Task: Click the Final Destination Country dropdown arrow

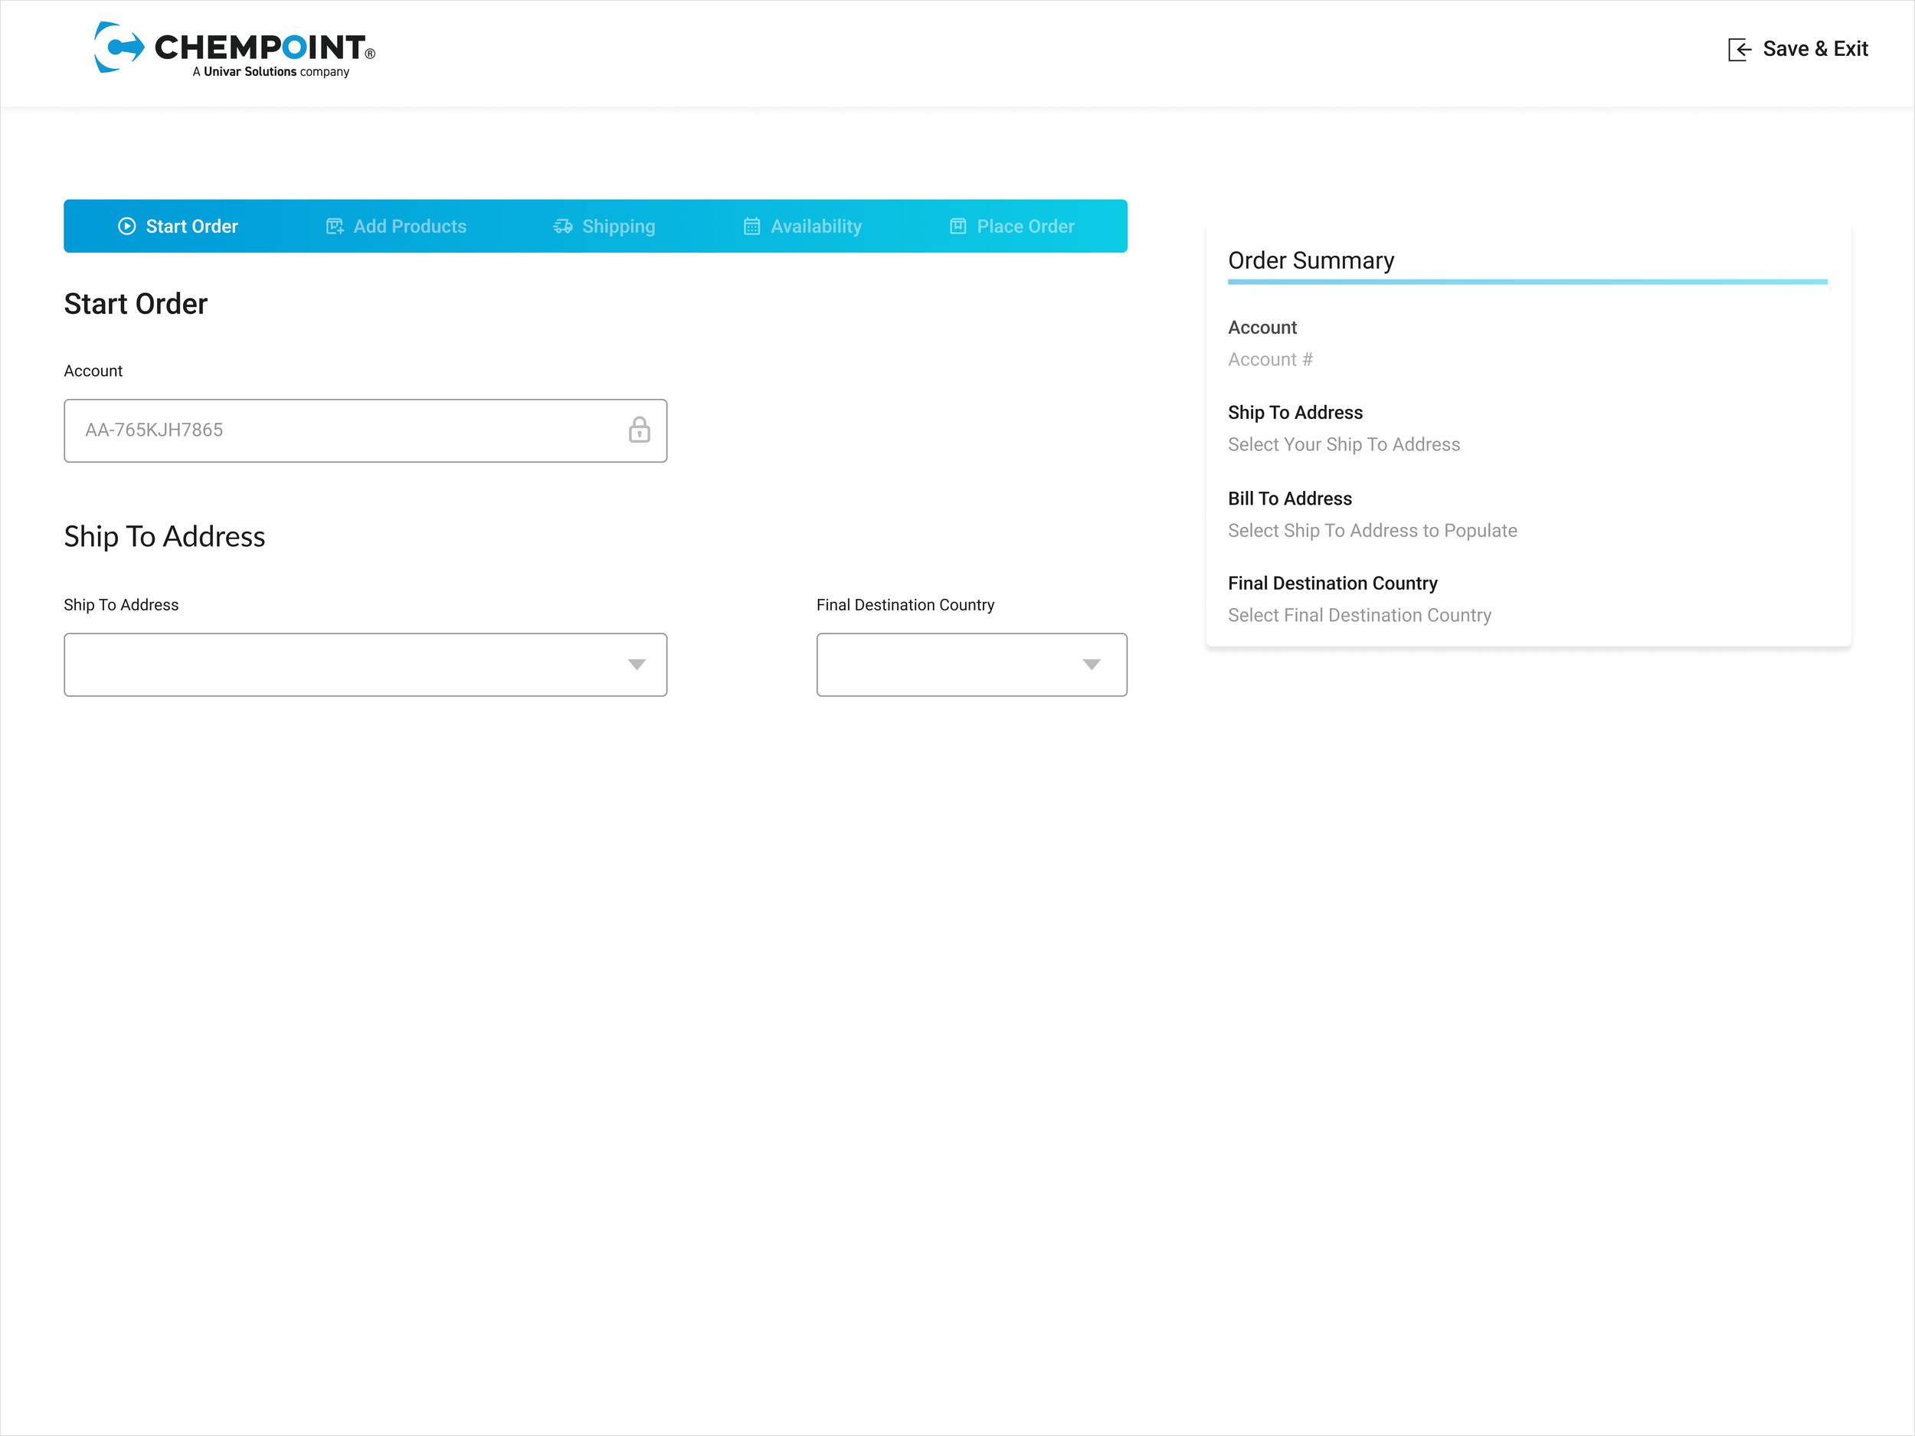Action: coord(1091,665)
